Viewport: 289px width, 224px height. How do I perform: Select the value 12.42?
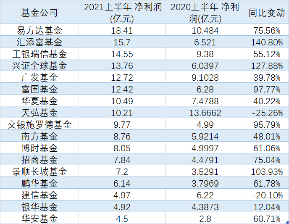click(122, 90)
